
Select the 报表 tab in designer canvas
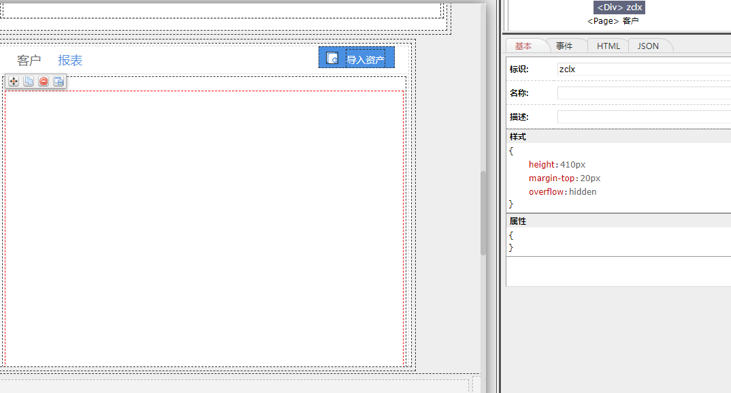(70, 60)
